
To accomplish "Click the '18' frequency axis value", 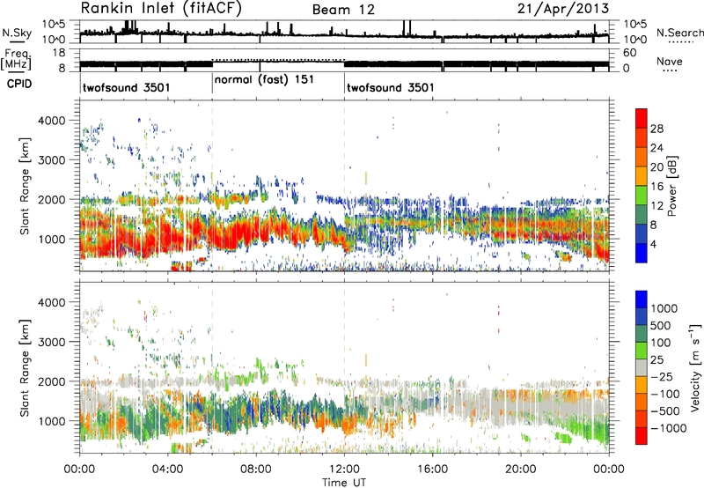I will click(x=58, y=53).
